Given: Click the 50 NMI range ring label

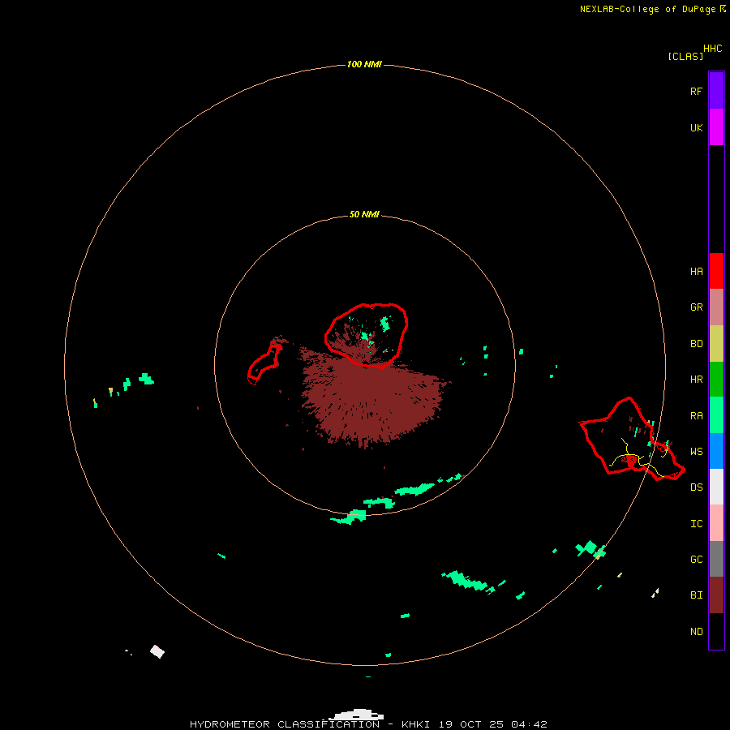Looking at the screenshot, I should pos(364,214).
